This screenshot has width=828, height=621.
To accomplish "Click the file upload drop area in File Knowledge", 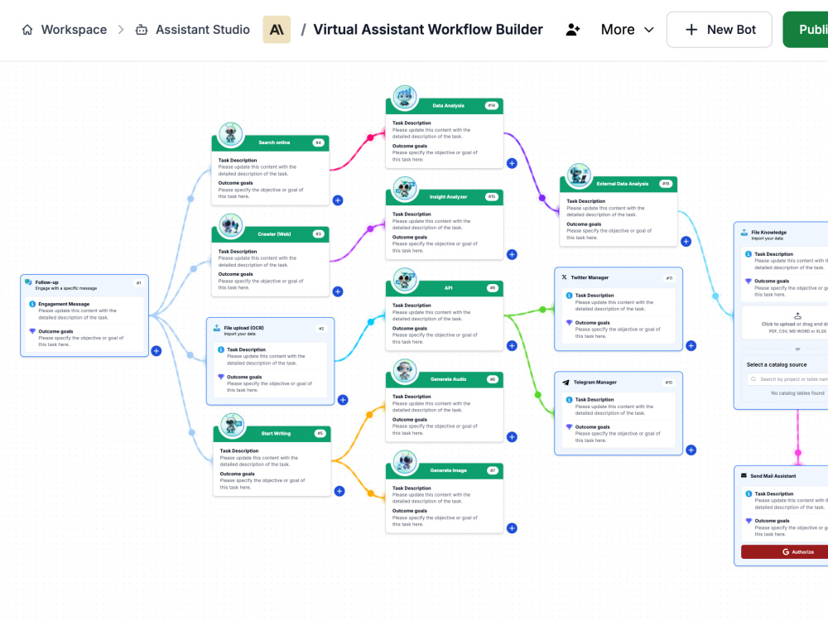I will pyautogui.click(x=785, y=323).
